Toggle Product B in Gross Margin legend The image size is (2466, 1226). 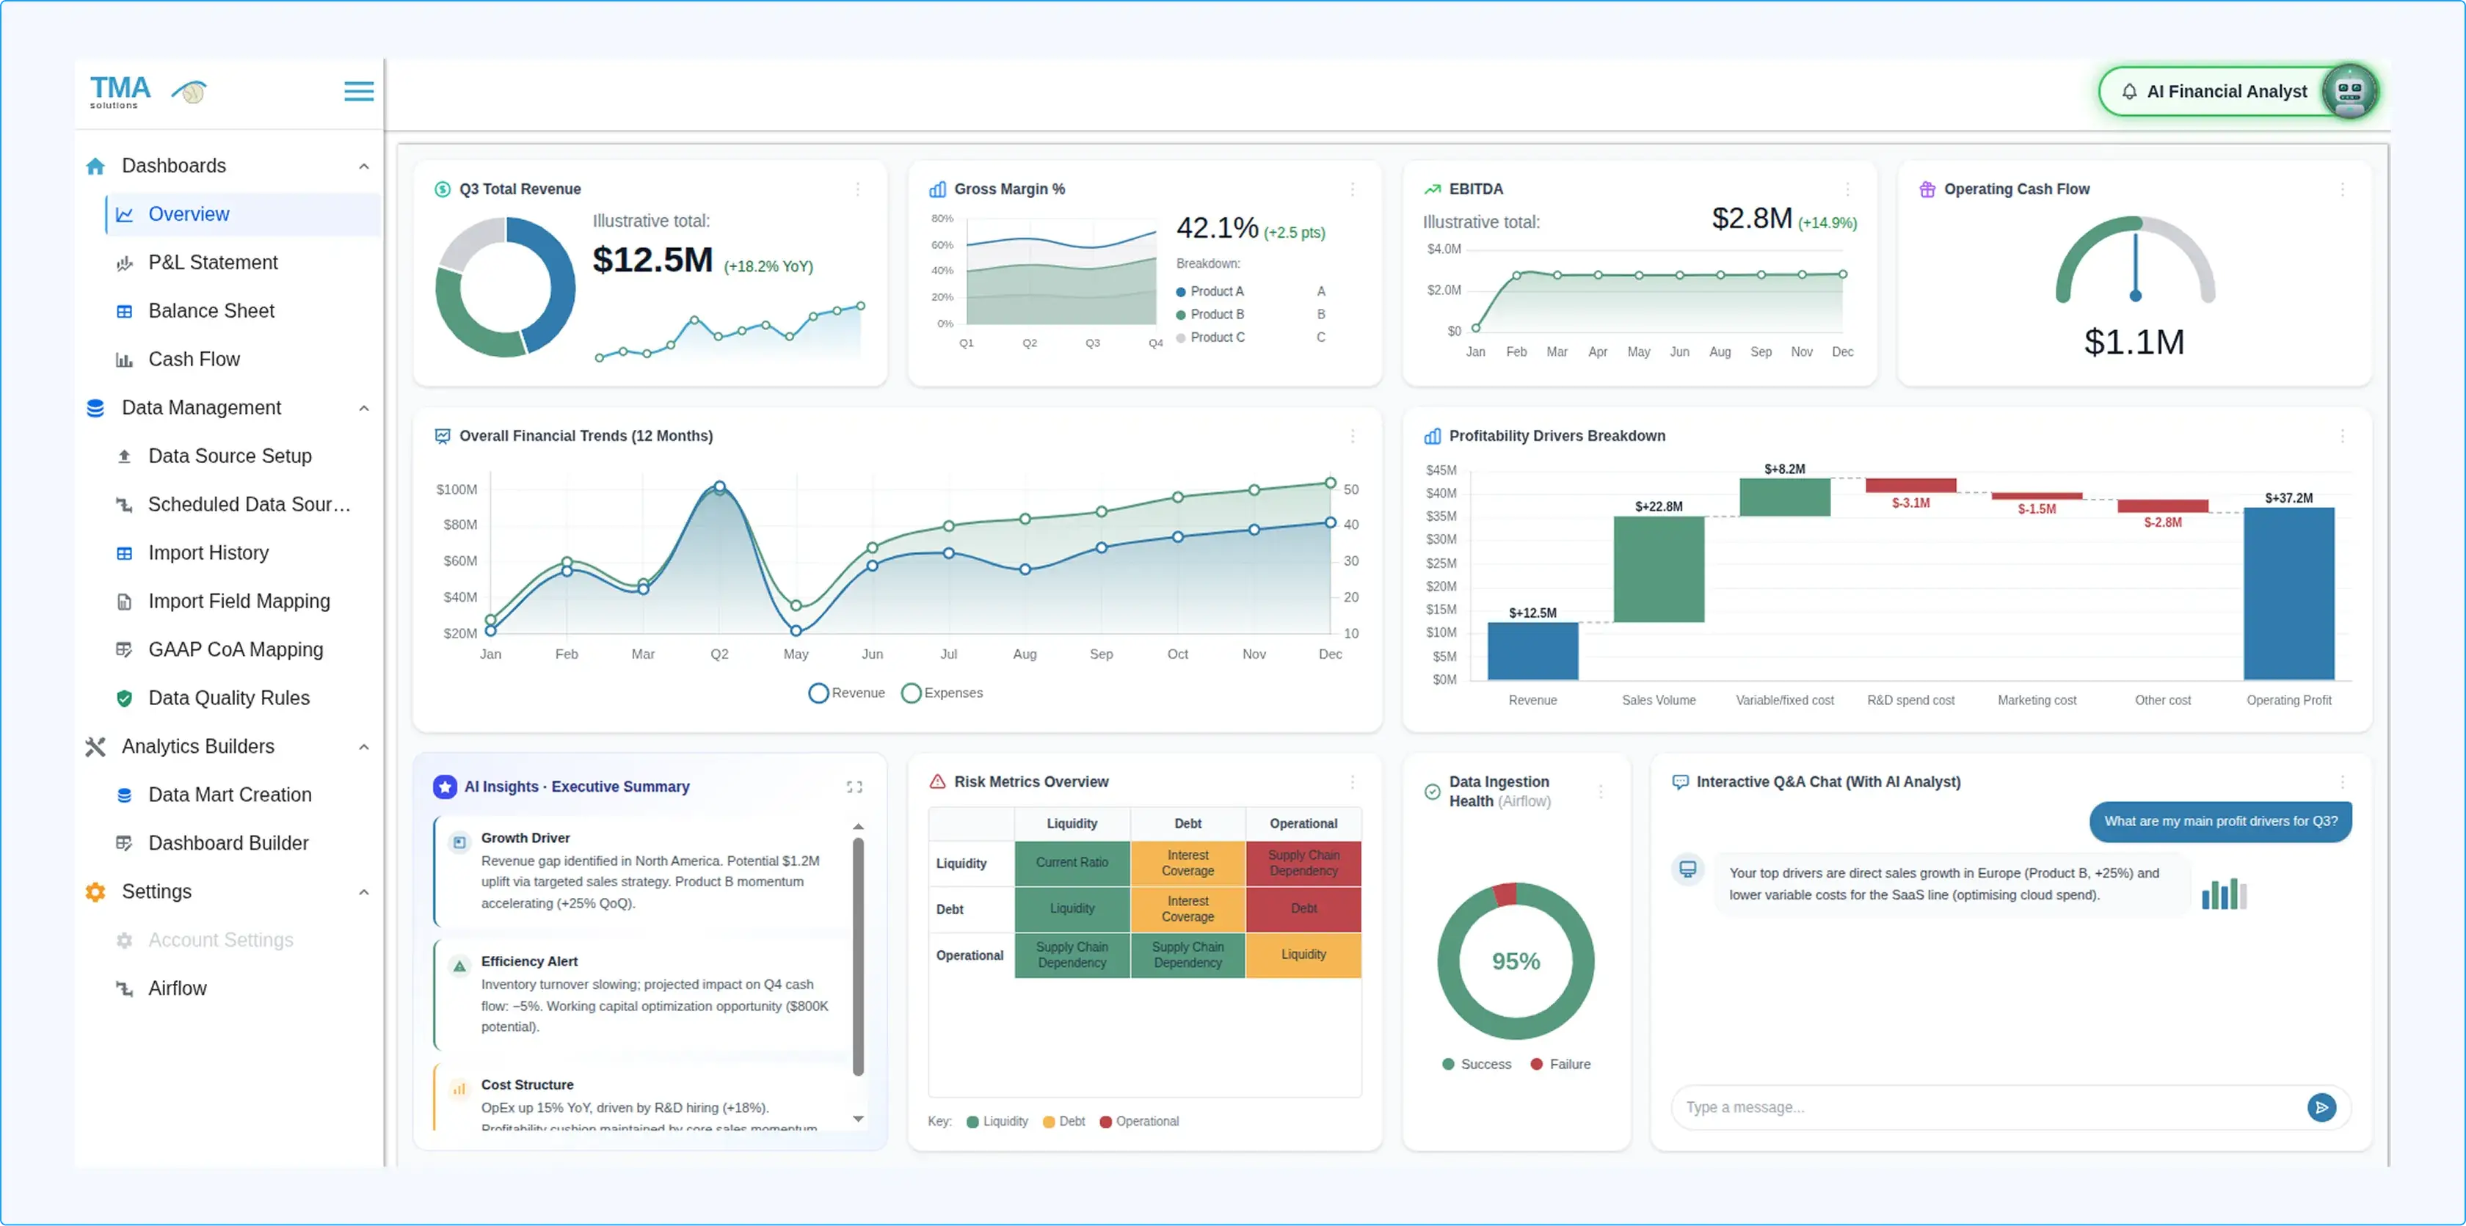coord(1210,315)
